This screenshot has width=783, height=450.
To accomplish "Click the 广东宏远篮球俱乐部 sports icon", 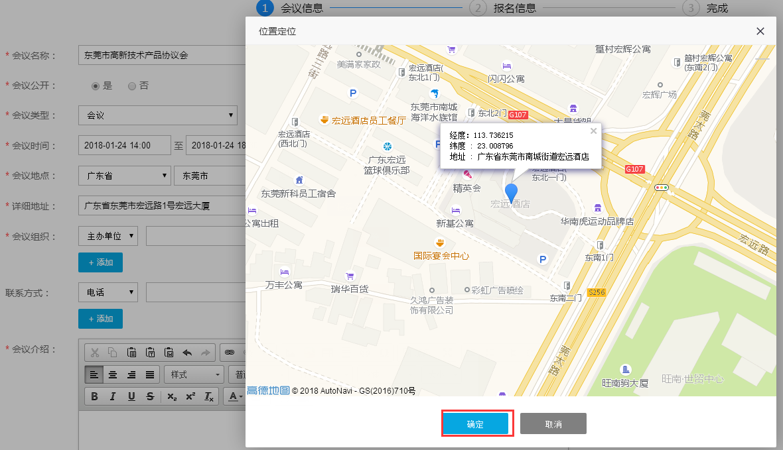I will point(387,146).
